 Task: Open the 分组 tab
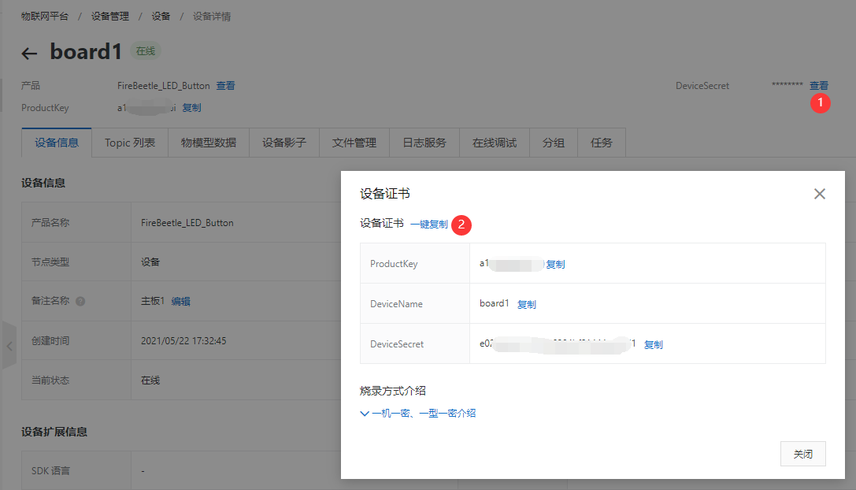tap(554, 143)
